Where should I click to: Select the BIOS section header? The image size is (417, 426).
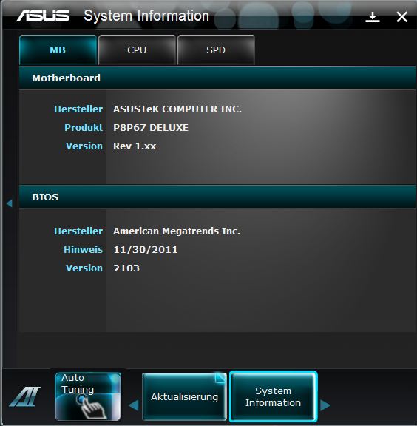(217, 197)
